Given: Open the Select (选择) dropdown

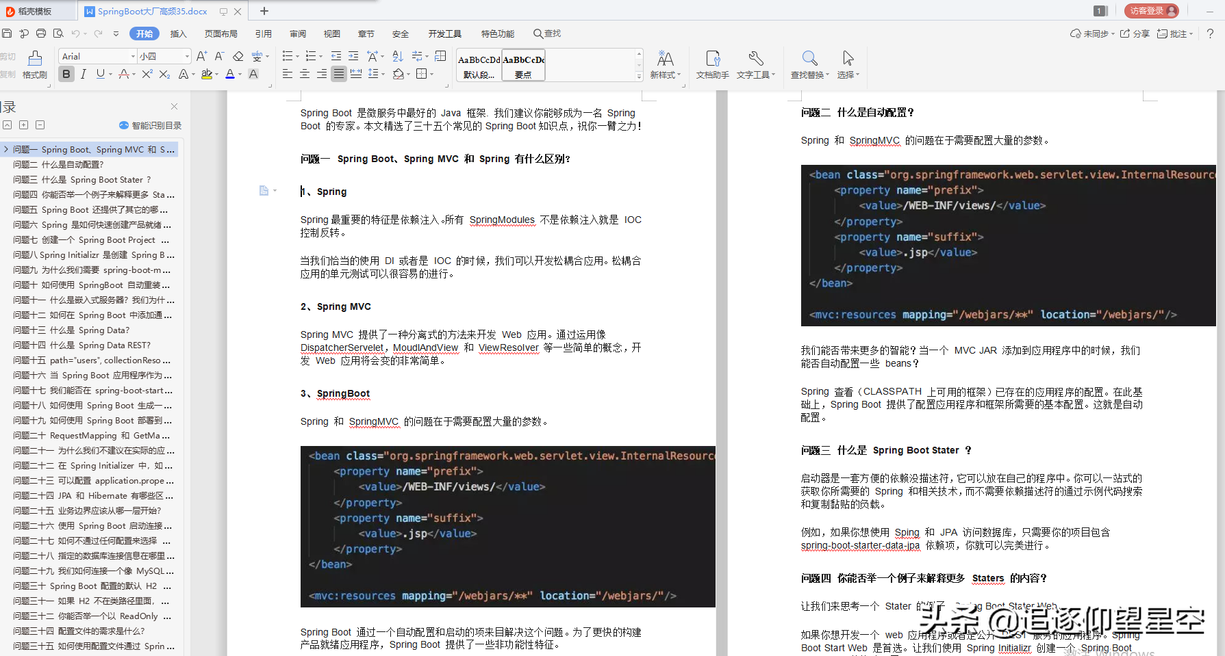Looking at the screenshot, I should pyautogui.click(x=848, y=65).
